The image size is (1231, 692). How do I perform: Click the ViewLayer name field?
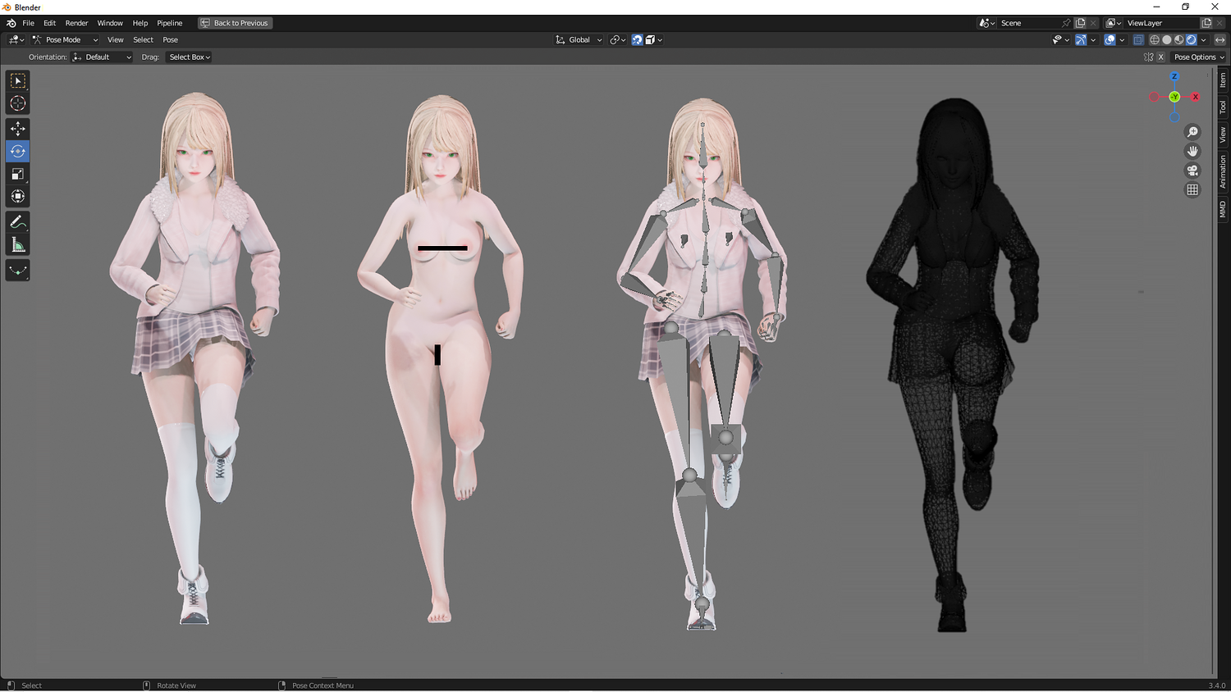pos(1161,23)
